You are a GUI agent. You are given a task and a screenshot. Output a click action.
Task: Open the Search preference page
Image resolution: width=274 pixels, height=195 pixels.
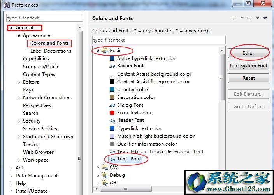[30, 113]
